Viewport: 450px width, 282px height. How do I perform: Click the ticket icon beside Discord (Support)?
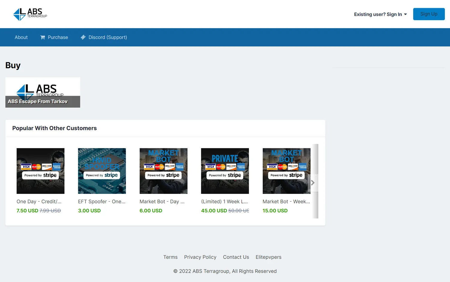[x=83, y=37]
